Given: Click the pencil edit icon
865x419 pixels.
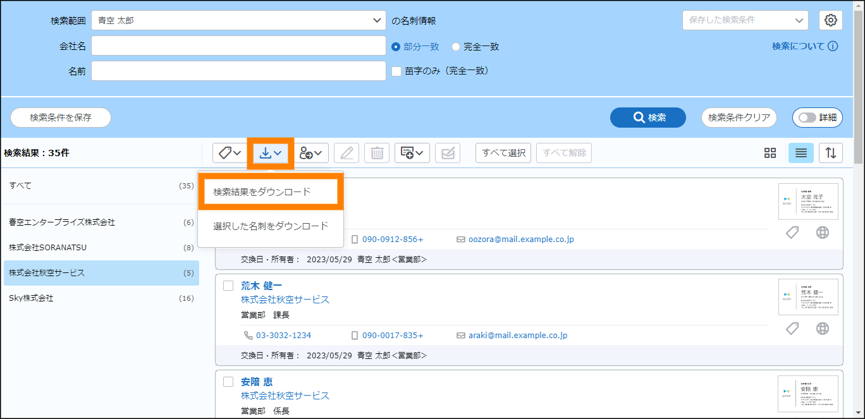Looking at the screenshot, I should point(347,153).
